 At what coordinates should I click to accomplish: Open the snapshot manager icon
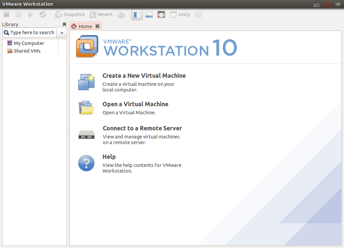point(121,15)
